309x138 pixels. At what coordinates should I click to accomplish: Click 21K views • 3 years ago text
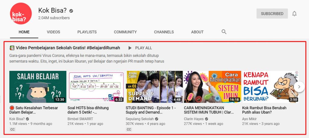pos(261,124)
